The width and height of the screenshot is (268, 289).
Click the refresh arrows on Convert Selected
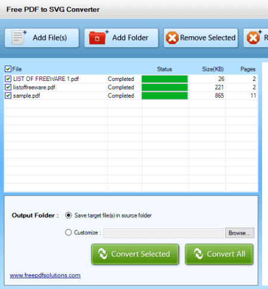pos(103,254)
